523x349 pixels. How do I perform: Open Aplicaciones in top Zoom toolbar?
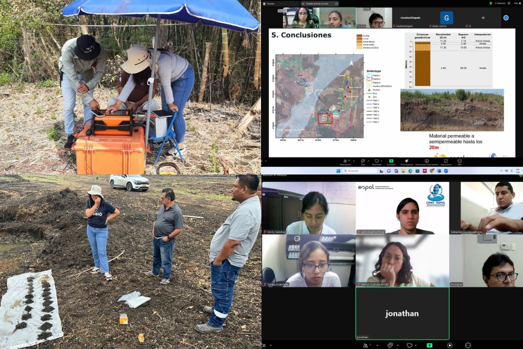point(446,162)
